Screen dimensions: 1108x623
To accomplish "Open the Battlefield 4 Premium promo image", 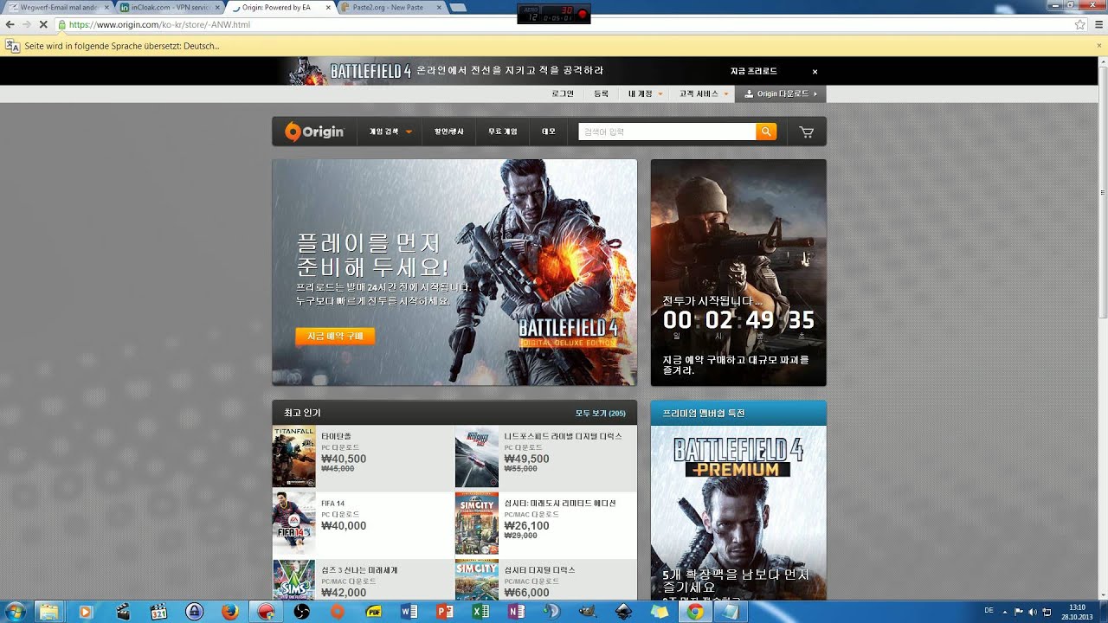I will click(x=738, y=512).
